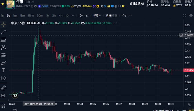Expand the legend more options dots
The height and width of the screenshot is (111, 194).
pyautogui.click(x=115, y=23)
